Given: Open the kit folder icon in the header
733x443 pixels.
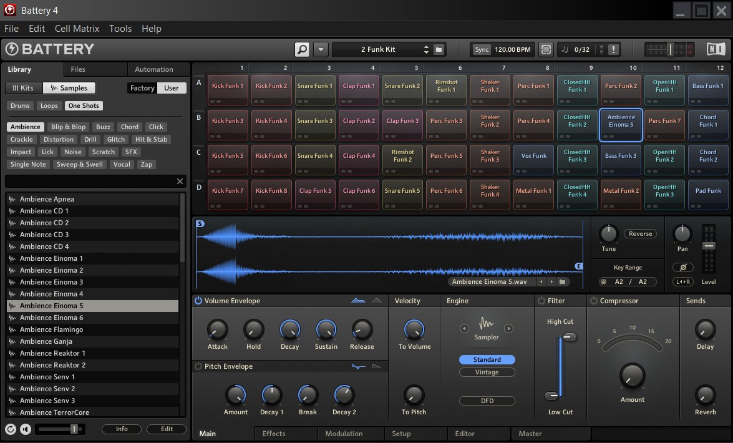Looking at the screenshot, I should 439,49.
